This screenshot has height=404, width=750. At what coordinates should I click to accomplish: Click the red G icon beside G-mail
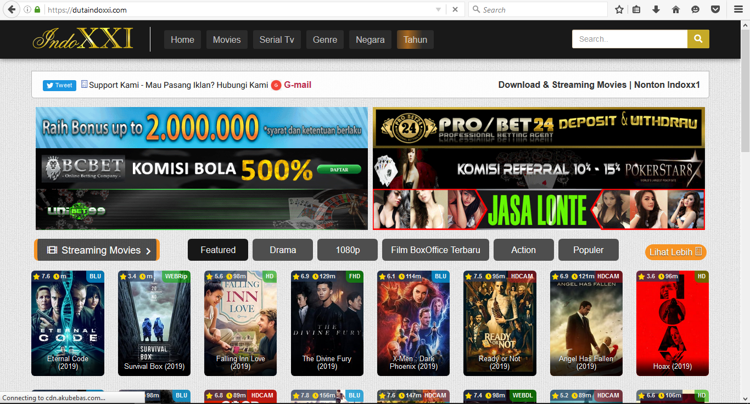coord(276,85)
